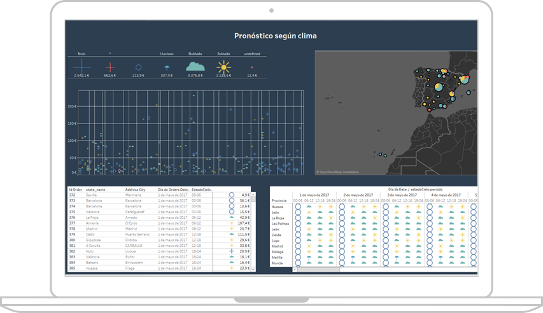
Task: Click the 'Día de Date / estadoCielo periodo' header
Action: 416,190
